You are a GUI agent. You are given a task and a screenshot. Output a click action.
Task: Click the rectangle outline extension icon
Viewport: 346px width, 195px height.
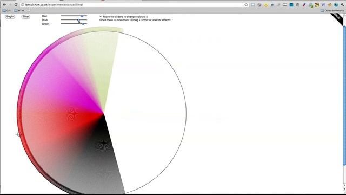click(x=285, y=5)
